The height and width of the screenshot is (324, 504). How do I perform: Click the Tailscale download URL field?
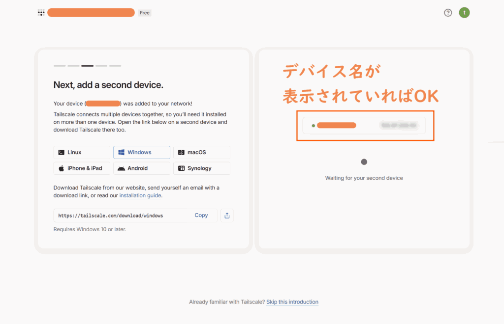pos(120,216)
